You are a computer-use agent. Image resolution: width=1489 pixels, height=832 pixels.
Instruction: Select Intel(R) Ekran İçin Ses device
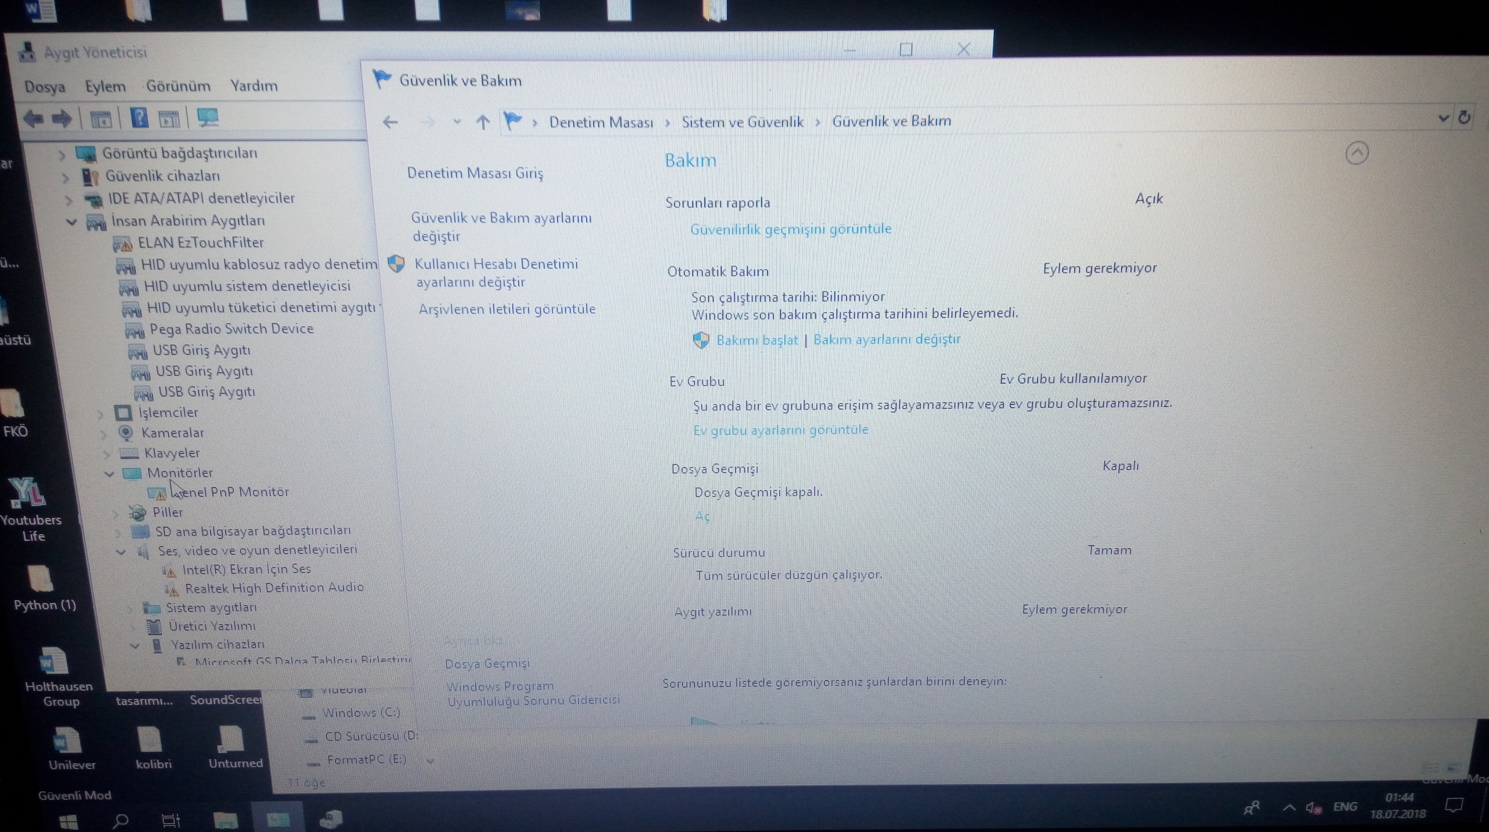point(246,569)
